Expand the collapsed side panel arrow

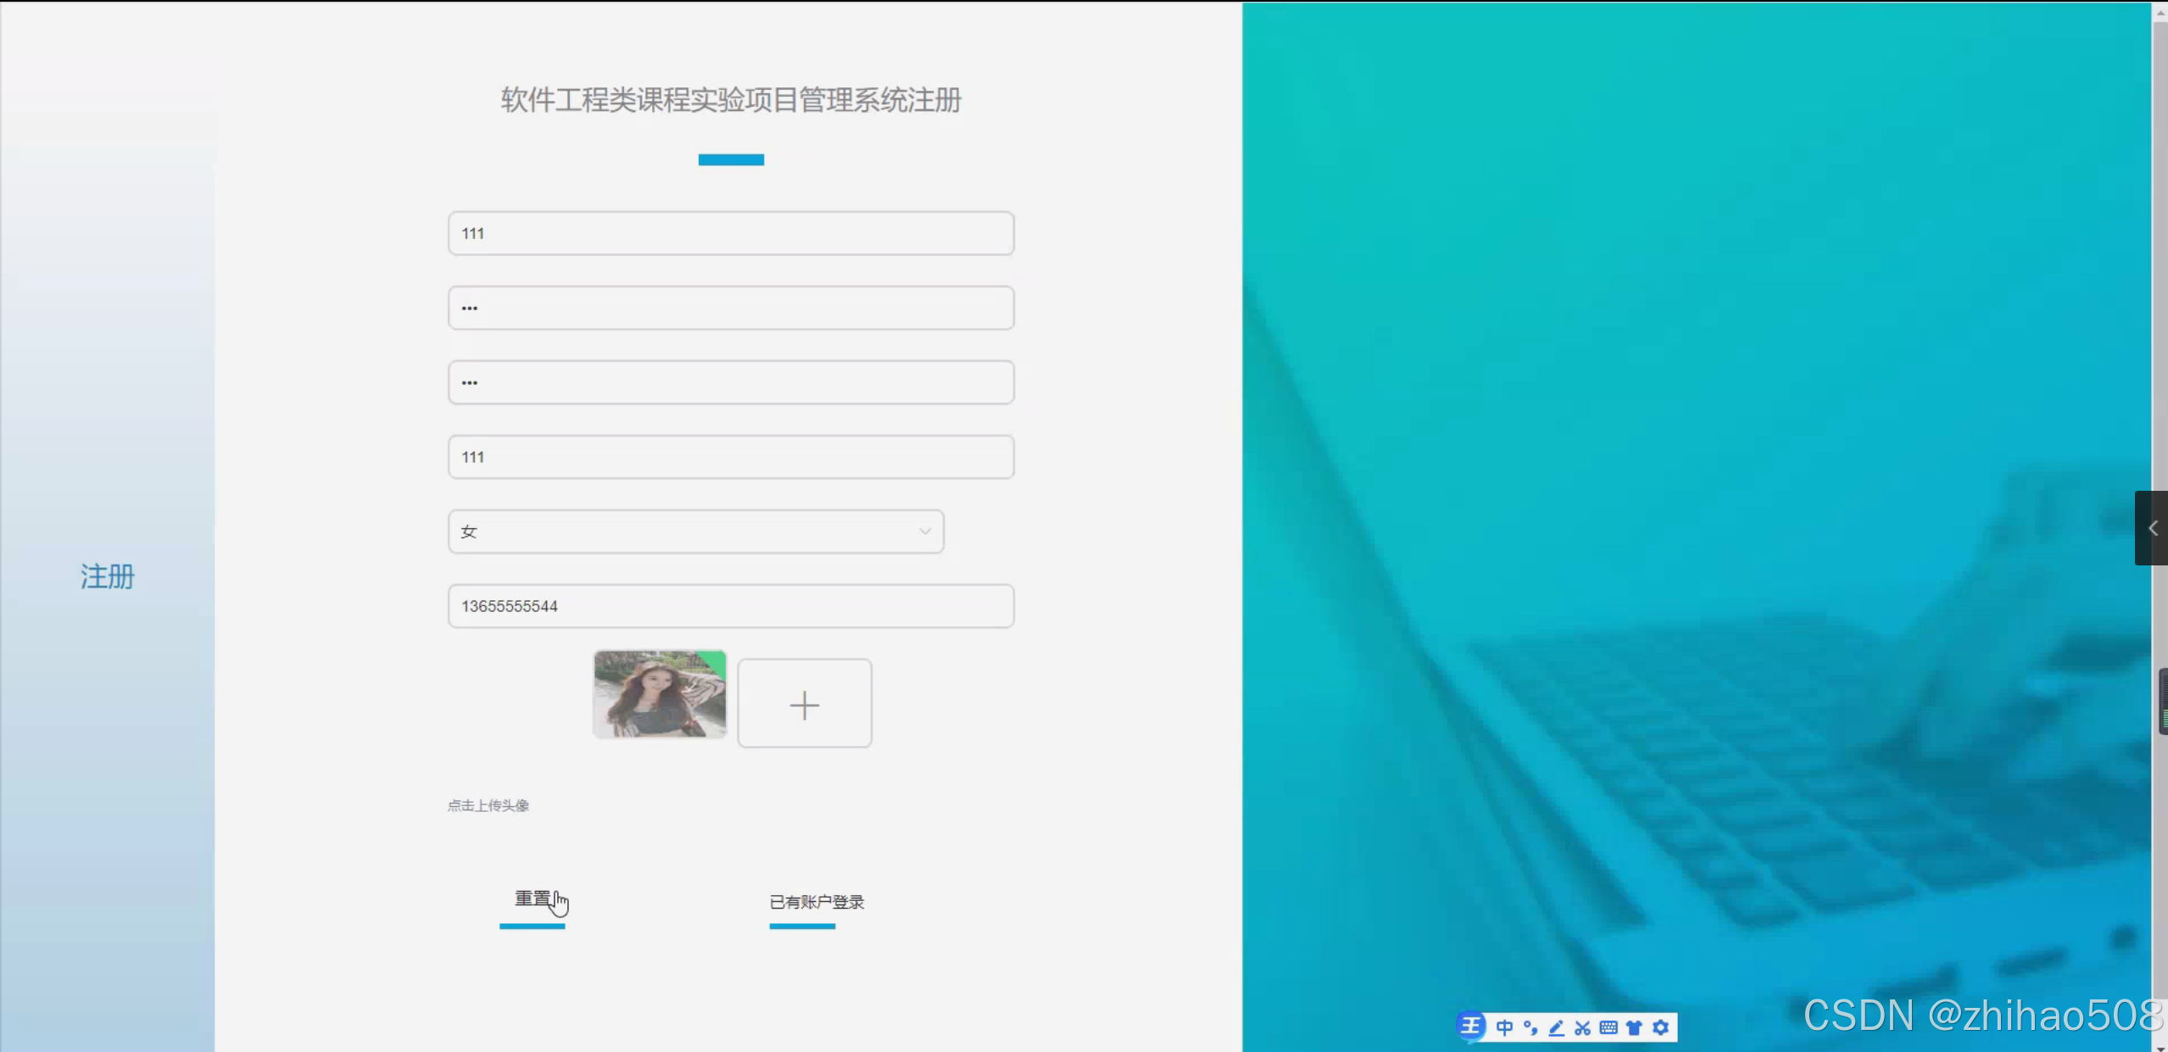point(2152,528)
